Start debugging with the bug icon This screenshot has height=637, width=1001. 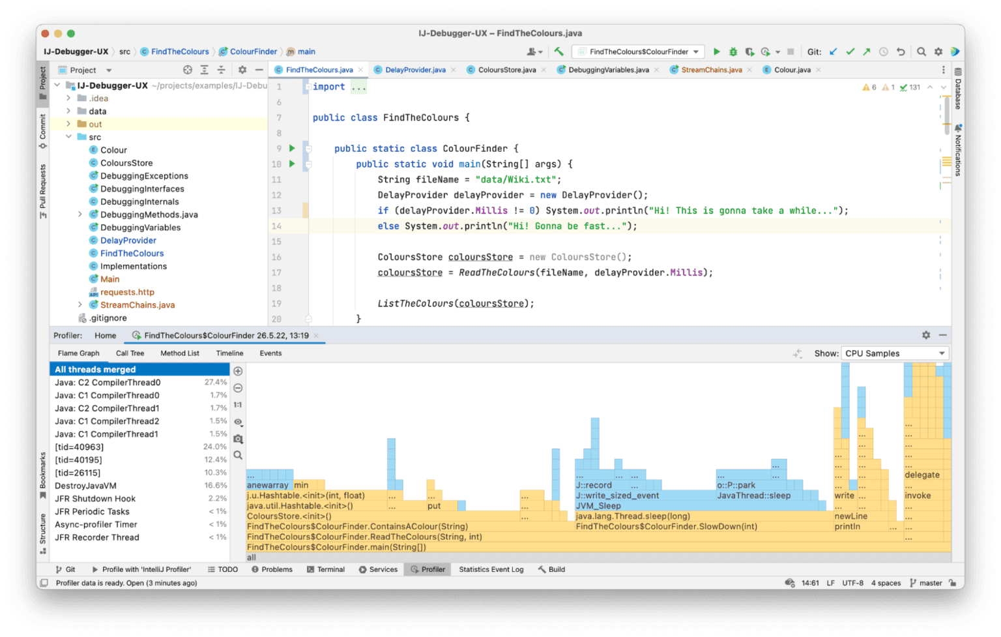pos(733,52)
